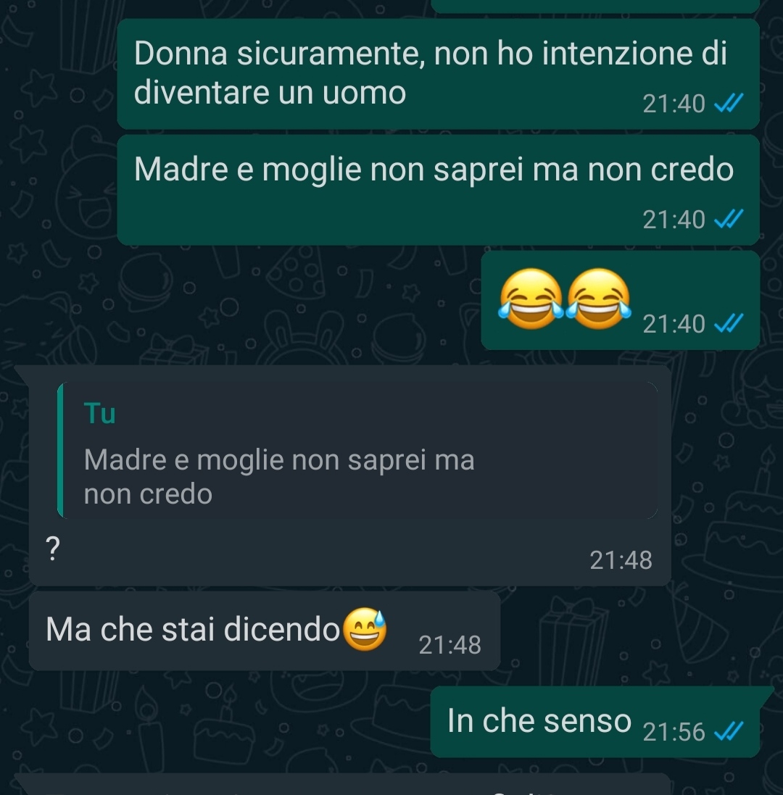783x795 pixels.
Task: Tap the 21:48 time beside 'Ma che stai dicendo'
Action: (449, 645)
